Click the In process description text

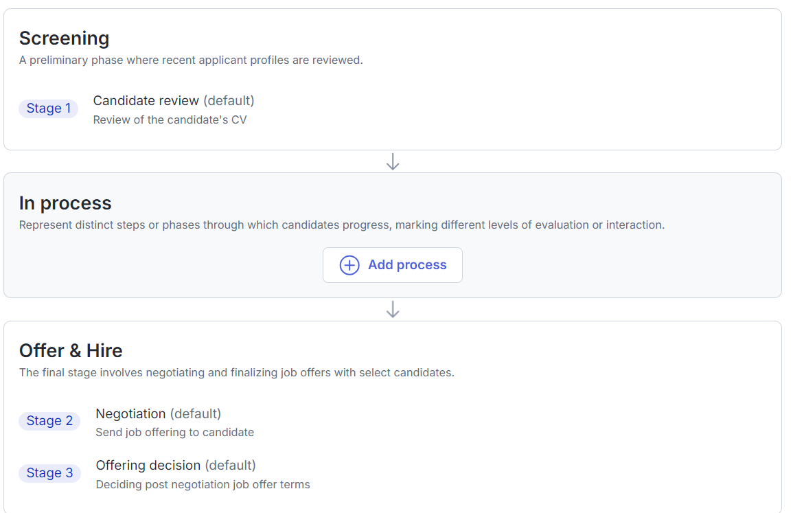341,225
